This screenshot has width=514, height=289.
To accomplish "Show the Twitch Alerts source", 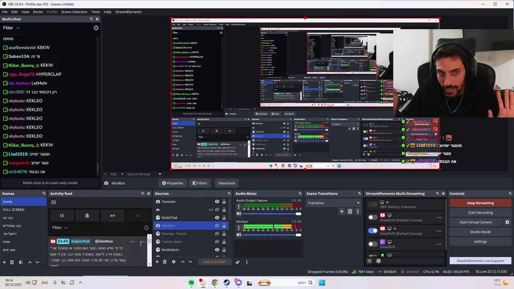I will click(x=217, y=242).
